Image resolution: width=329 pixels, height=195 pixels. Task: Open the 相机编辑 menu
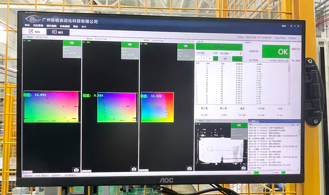(x=52, y=26)
